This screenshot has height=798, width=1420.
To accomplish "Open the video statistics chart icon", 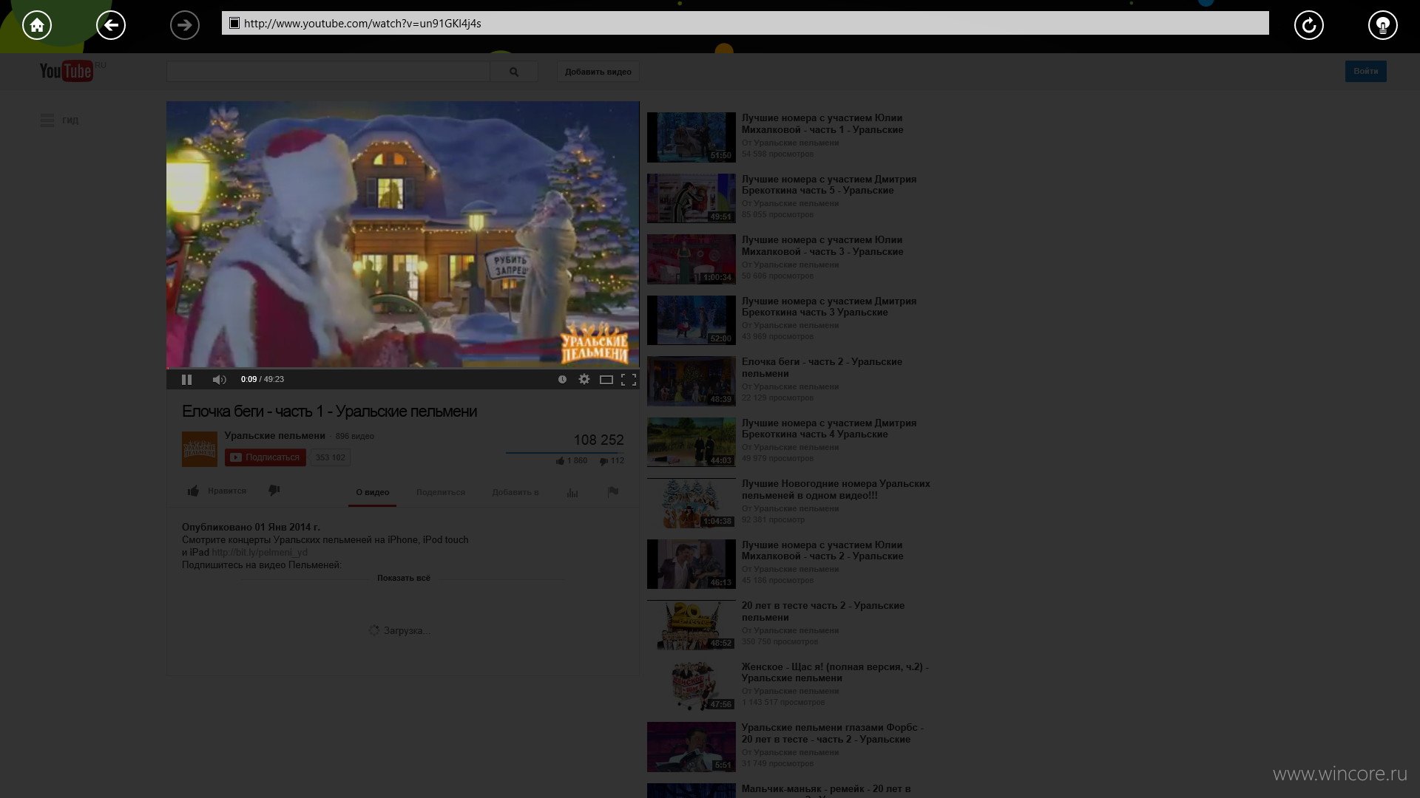I will pos(572,492).
